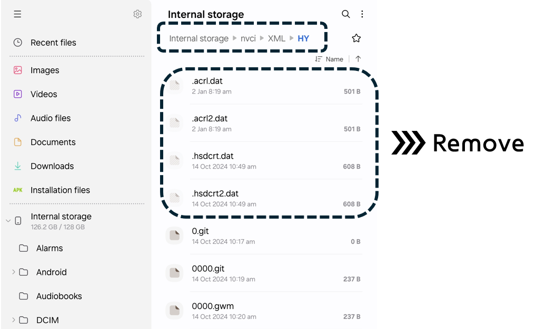The image size is (546, 329).
Task: Toggle sort direction arrow
Action: (x=358, y=59)
